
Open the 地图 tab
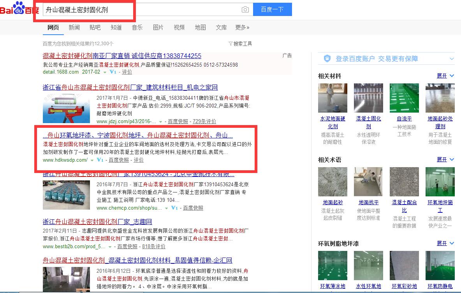(x=200, y=27)
